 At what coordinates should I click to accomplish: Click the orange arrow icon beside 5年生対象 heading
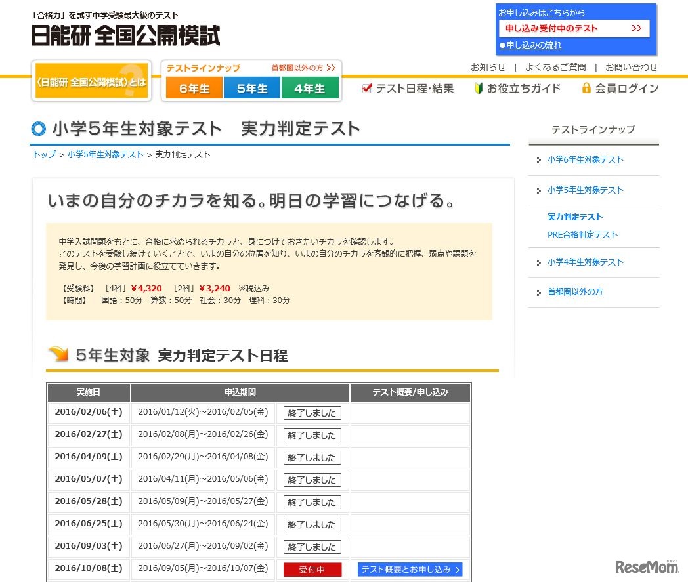pos(58,355)
